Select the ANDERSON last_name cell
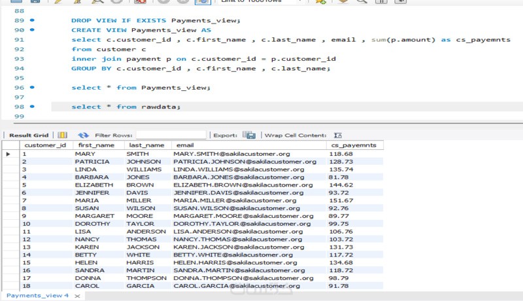The width and height of the screenshot is (523, 301). pyautogui.click(x=148, y=232)
